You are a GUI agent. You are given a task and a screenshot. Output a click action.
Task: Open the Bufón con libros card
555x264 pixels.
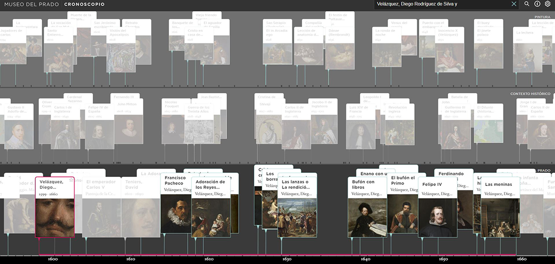click(x=367, y=207)
